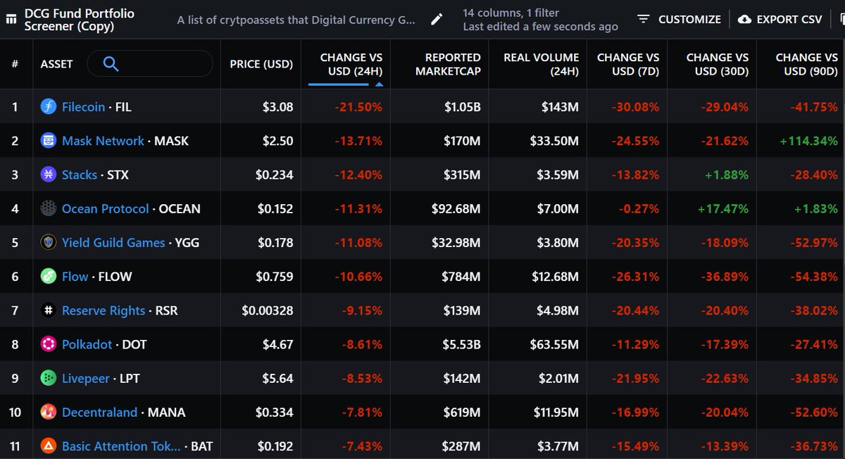Viewport: 845px width, 459px height.
Task: Click the Decentraland logo icon
Action: click(49, 412)
